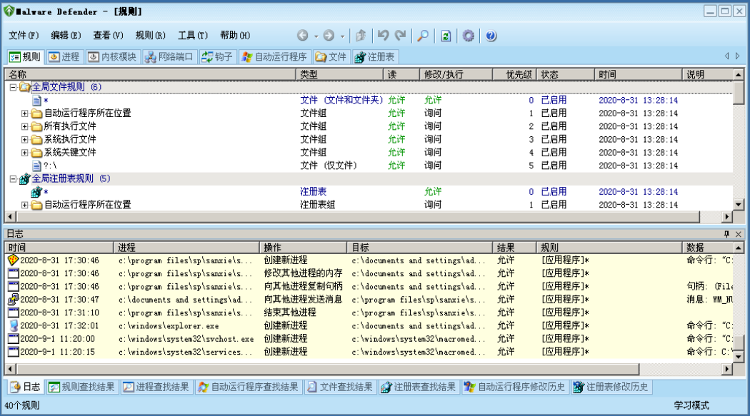
Task: Click the back arrow navigation icon
Action: point(303,36)
